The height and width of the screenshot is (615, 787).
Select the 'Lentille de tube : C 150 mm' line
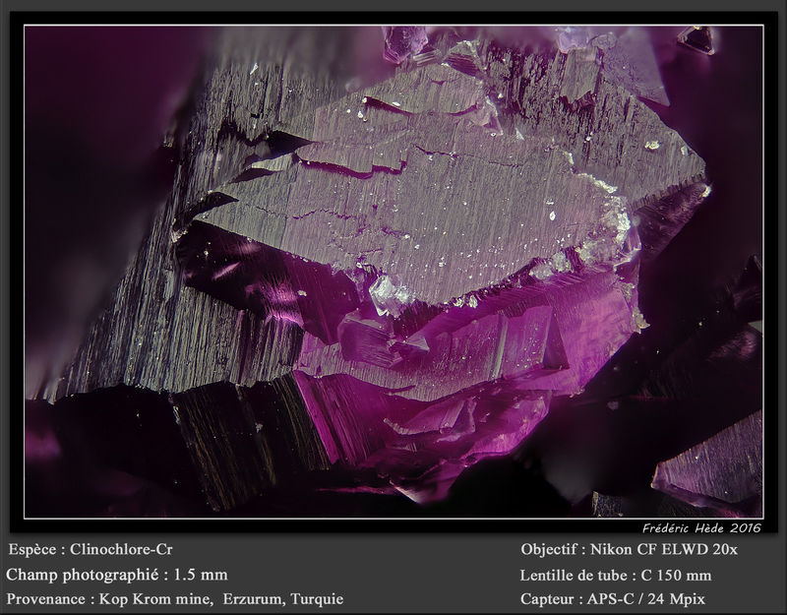(x=616, y=576)
